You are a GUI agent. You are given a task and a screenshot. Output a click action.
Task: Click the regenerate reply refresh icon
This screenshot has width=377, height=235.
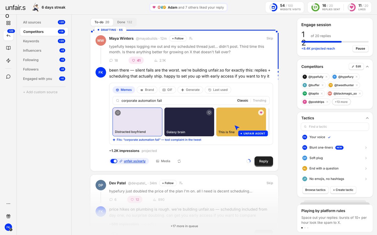(x=179, y=161)
